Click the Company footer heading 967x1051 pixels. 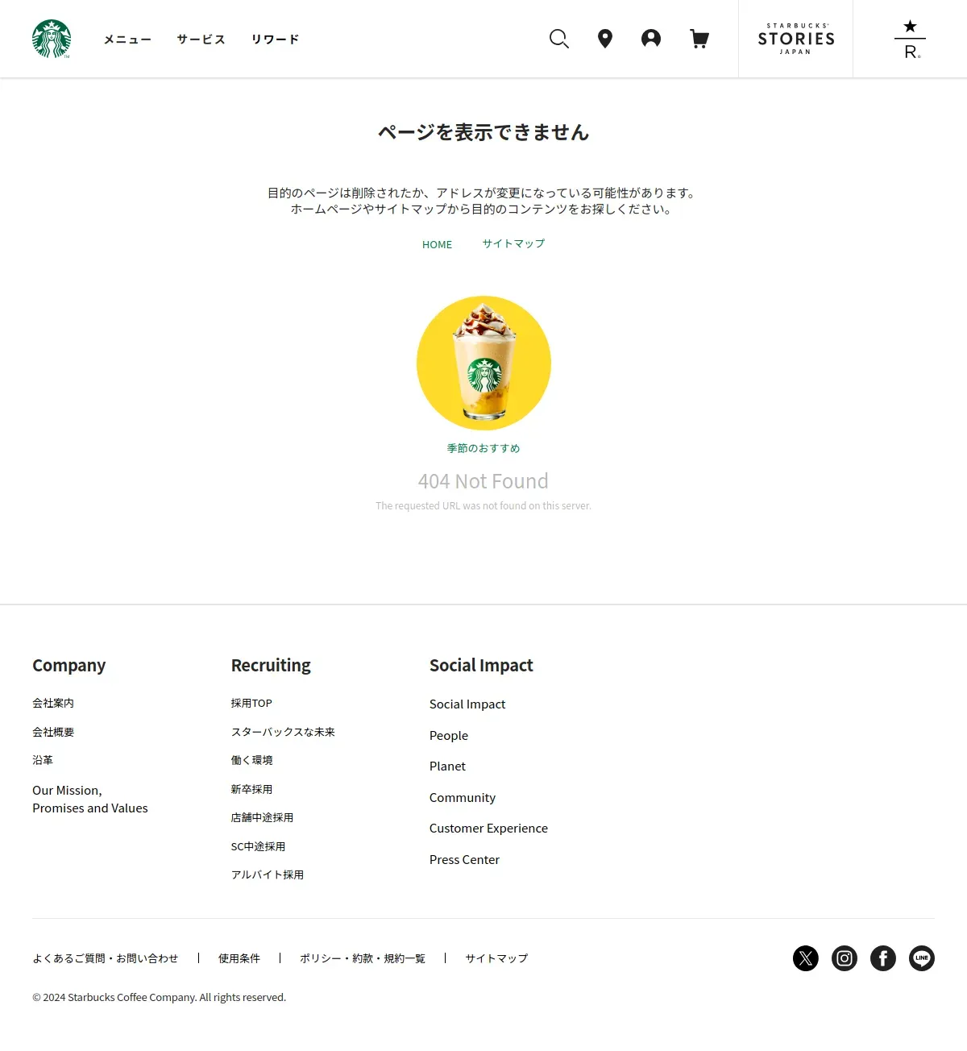click(68, 665)
